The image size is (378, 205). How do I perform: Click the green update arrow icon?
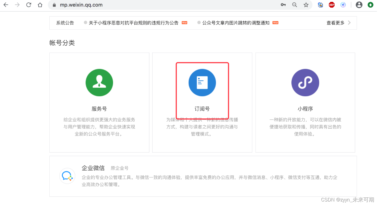[370, 5]
